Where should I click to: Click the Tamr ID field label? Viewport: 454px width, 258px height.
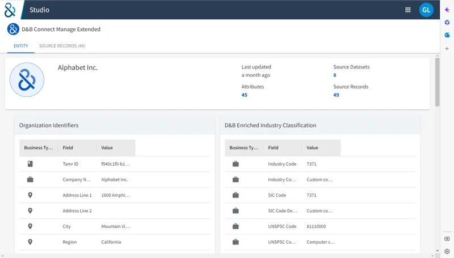click(70, 164)
